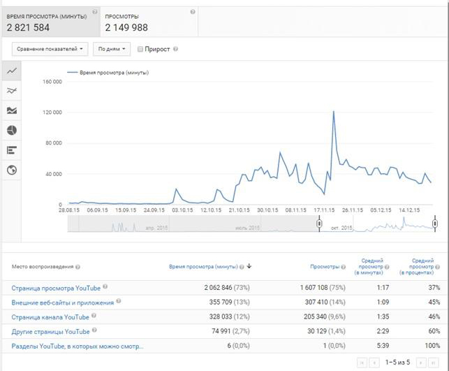Open Сравнение показателей dropdown
The image size is (449, 371).
[52, 50]
